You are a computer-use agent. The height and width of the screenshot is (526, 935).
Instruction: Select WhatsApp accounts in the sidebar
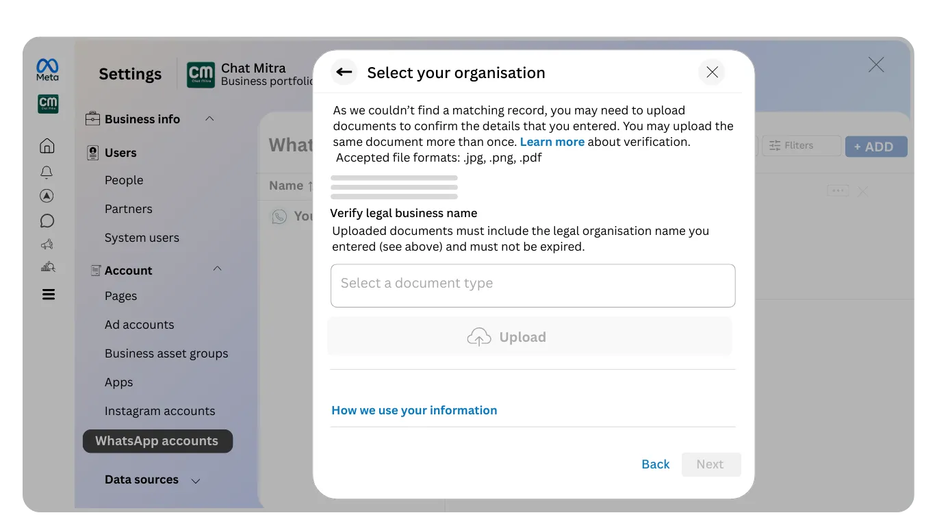(157, 441)
